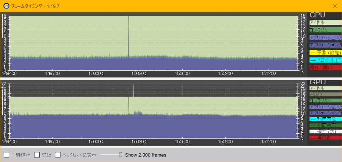This screenshot has height=162, width=342.
Task: Click the CPU lighter purple アプリケーション legend entry
Action: click(x=326, y=38)
